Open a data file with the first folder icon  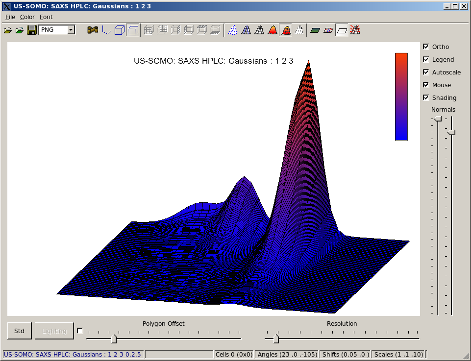8,30
